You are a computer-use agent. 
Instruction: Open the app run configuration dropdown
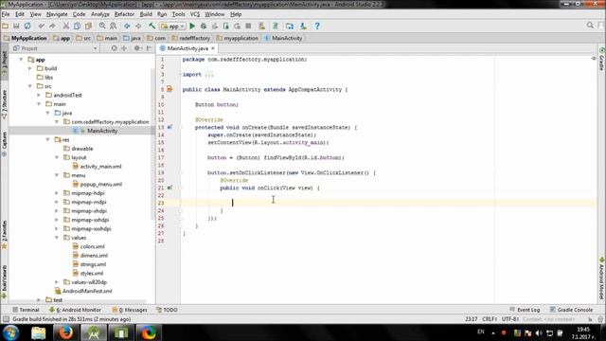tap(172, 26)
